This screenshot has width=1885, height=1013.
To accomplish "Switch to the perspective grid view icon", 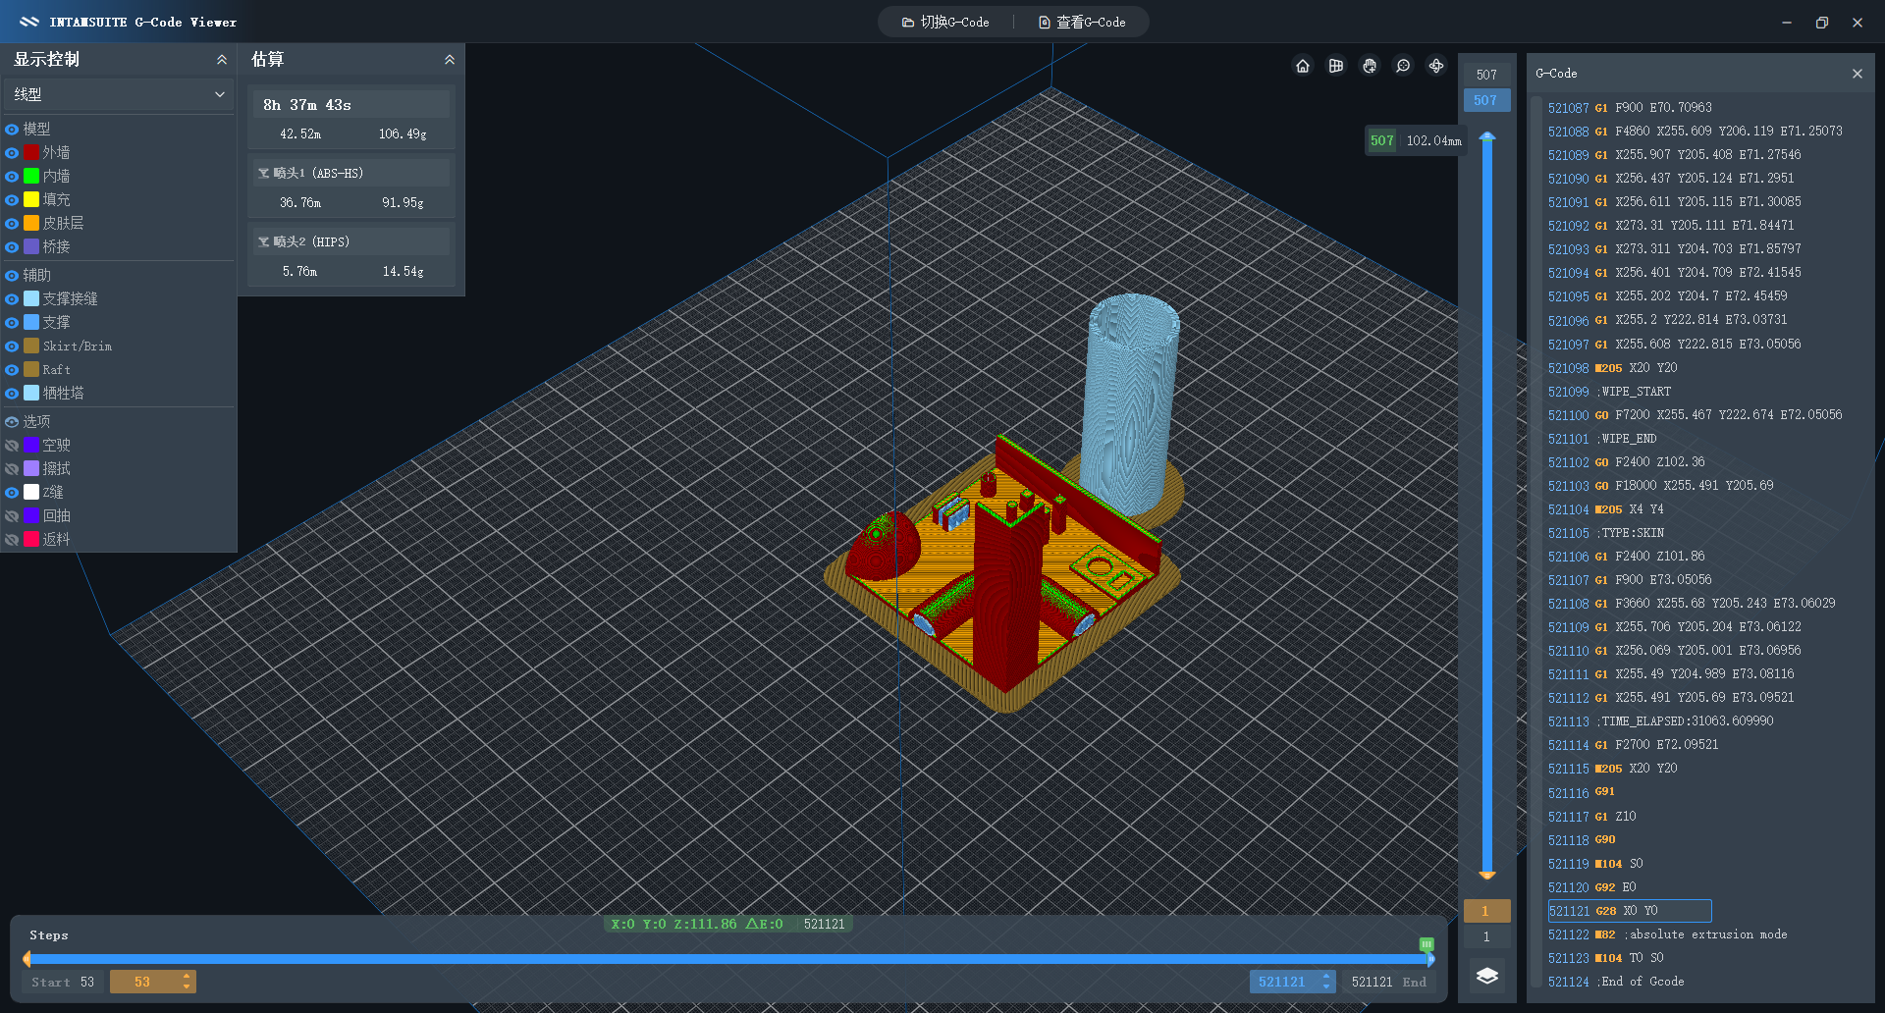I will (1336, 66).
